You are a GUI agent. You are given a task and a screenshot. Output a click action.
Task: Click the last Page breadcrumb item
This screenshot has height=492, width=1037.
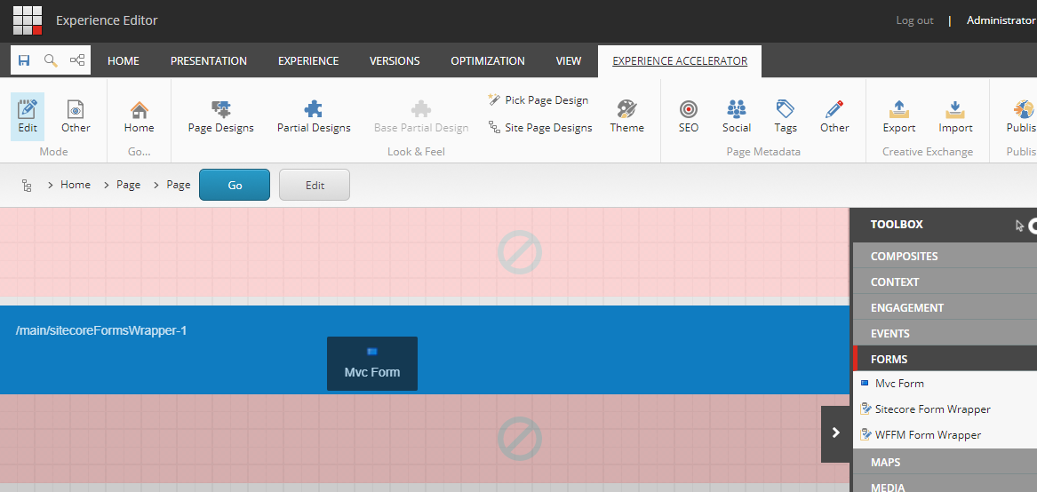click(179, 185)
